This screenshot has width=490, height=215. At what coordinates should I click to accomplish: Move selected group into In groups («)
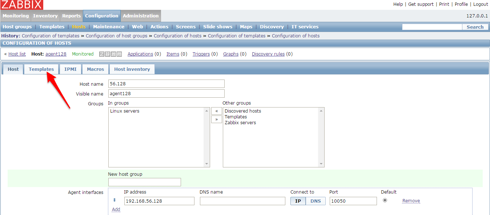point(216,111)
